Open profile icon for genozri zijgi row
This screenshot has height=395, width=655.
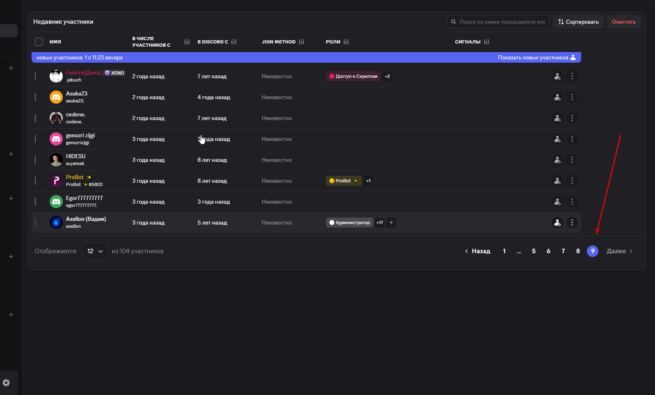pos(557,139)
